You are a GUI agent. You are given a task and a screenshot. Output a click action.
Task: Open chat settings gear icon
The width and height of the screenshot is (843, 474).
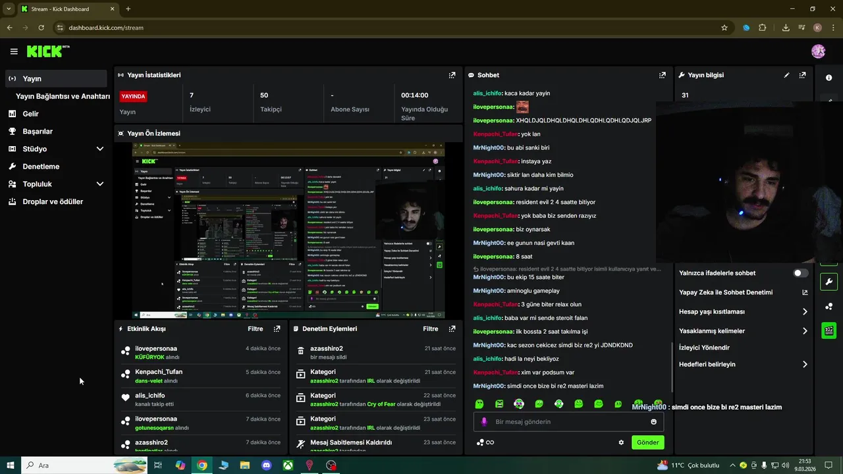tap(621, 442)
